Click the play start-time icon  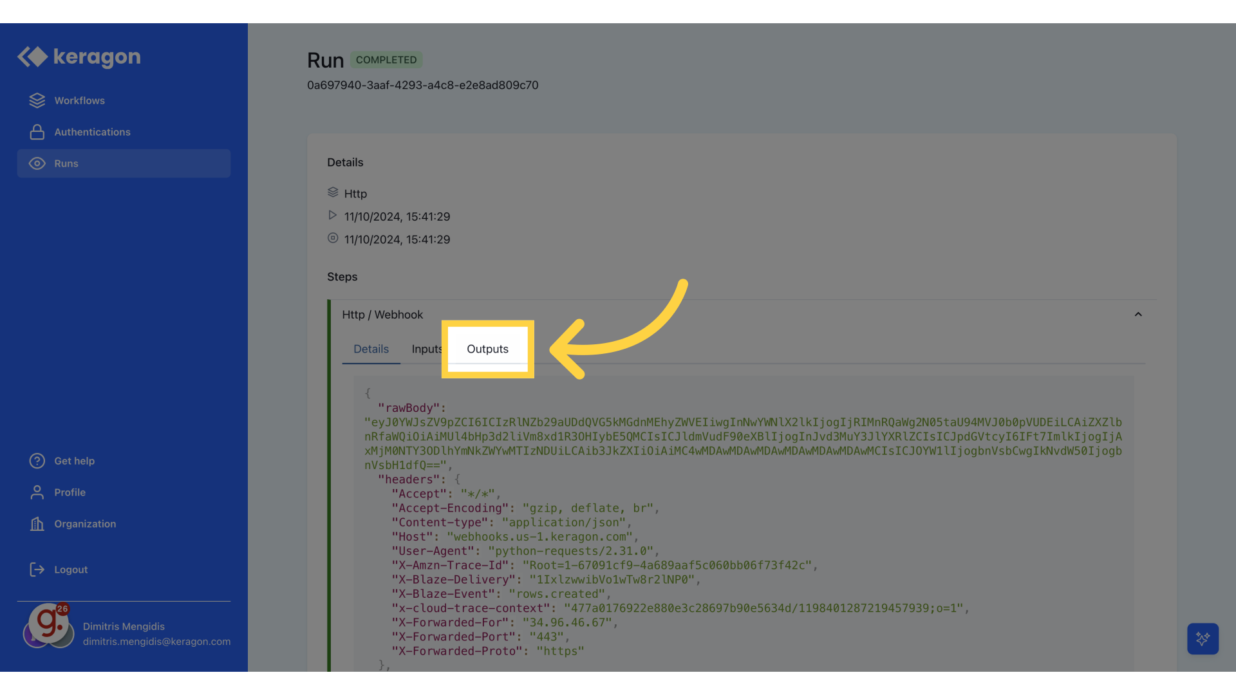click(333, 215)
